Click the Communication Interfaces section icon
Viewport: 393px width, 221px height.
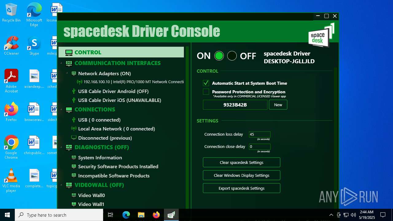tap(69, 63)
